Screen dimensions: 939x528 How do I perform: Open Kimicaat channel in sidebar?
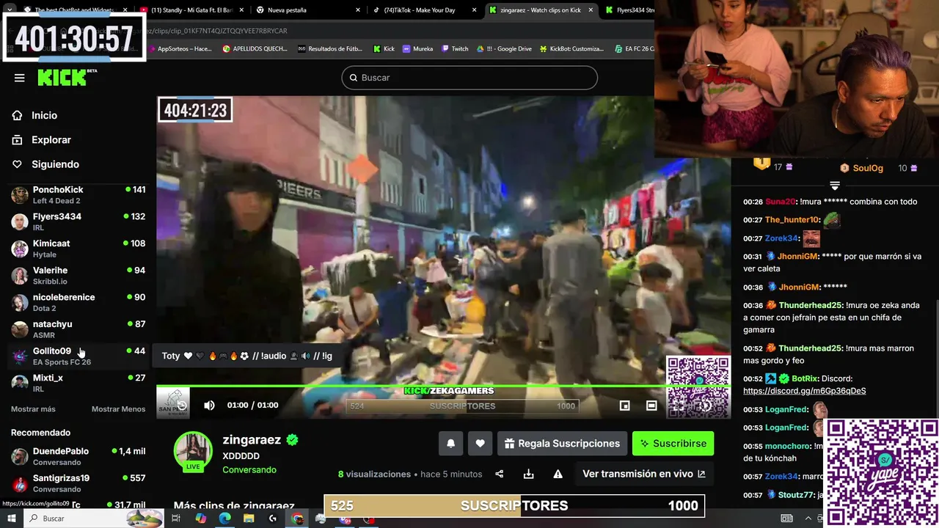78,249
